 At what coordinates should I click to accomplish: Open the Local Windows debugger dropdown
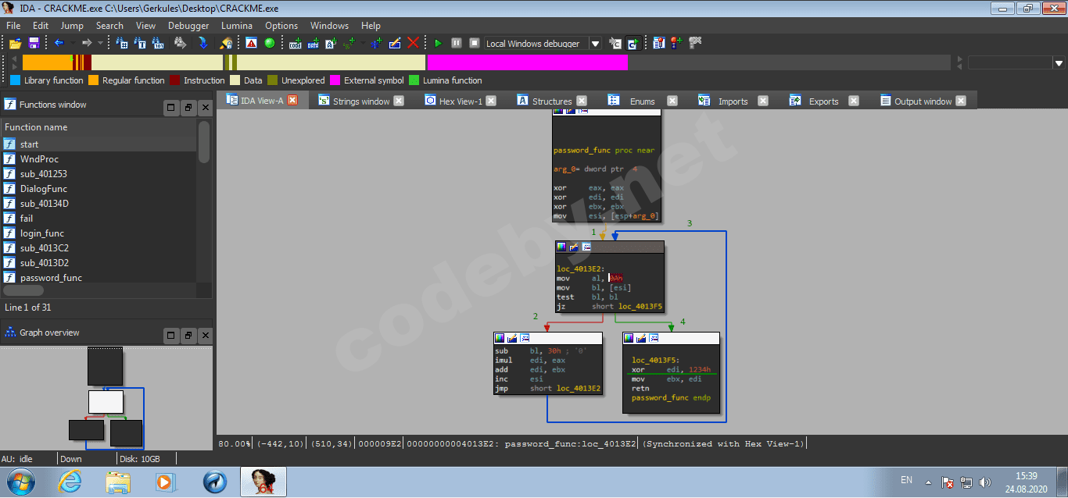[596, 44]
